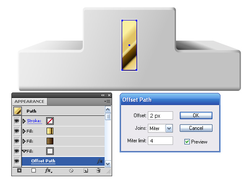The width and height of the screenshot is (252, 185).
Task: Collapse the white Fill attribute triangle
Action: coord(24,151)
